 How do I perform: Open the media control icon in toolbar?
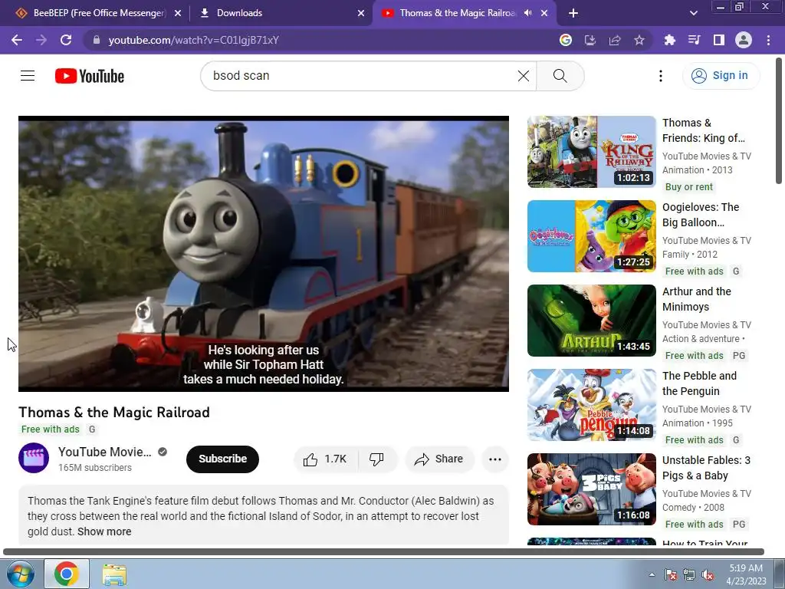(694, 40)
